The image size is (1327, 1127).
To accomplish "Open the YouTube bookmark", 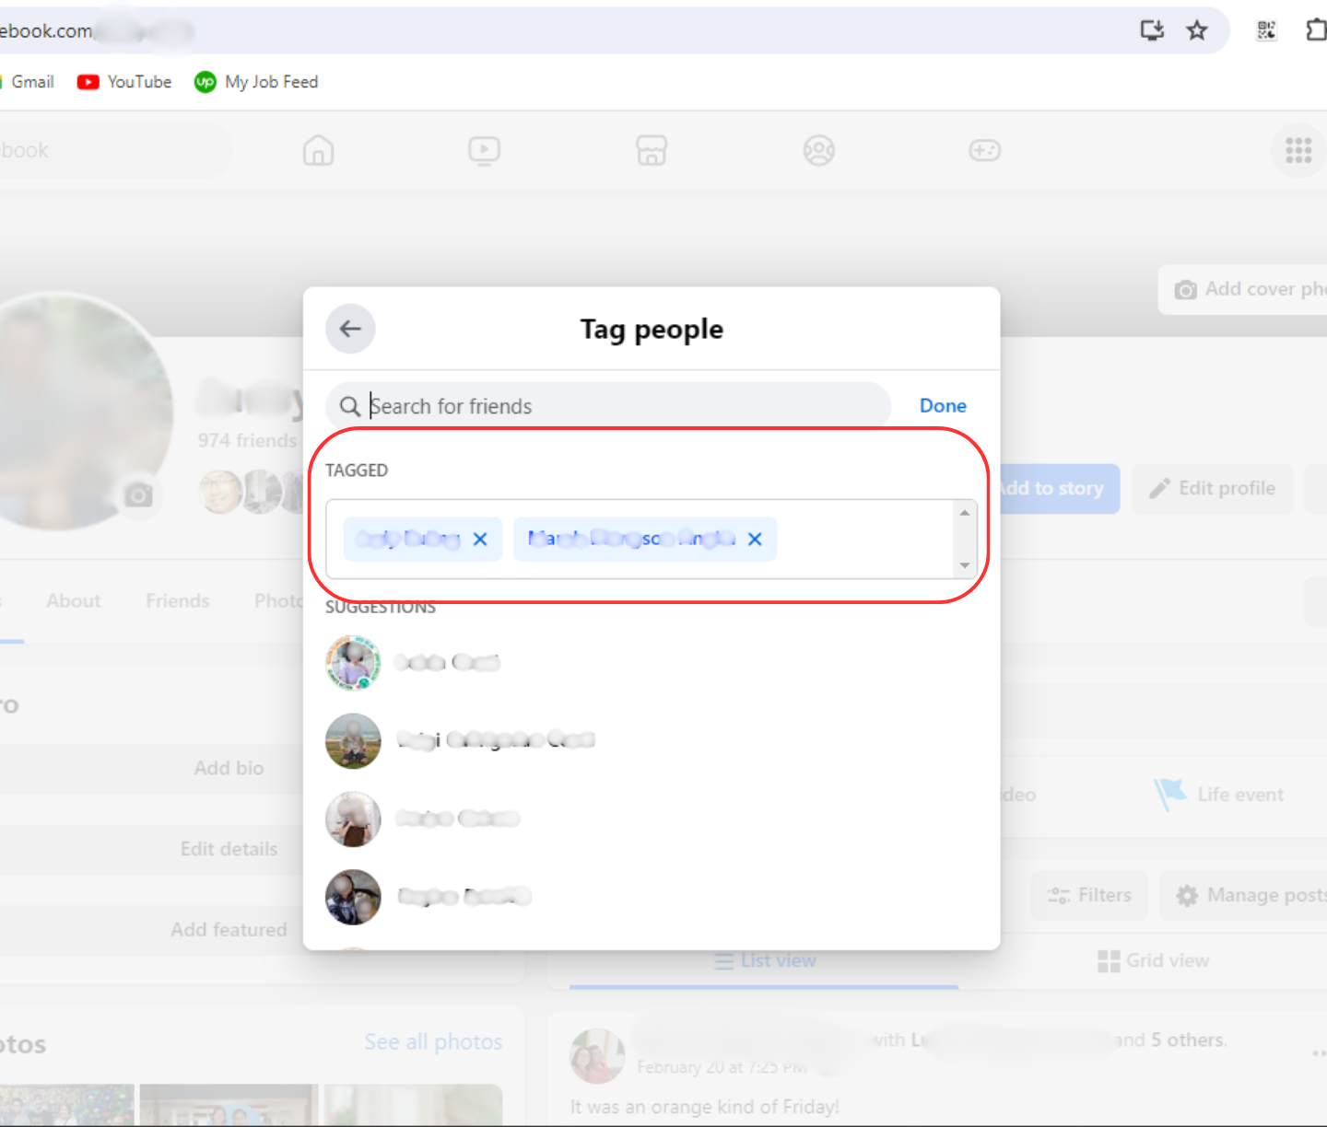I will [124, 82].
